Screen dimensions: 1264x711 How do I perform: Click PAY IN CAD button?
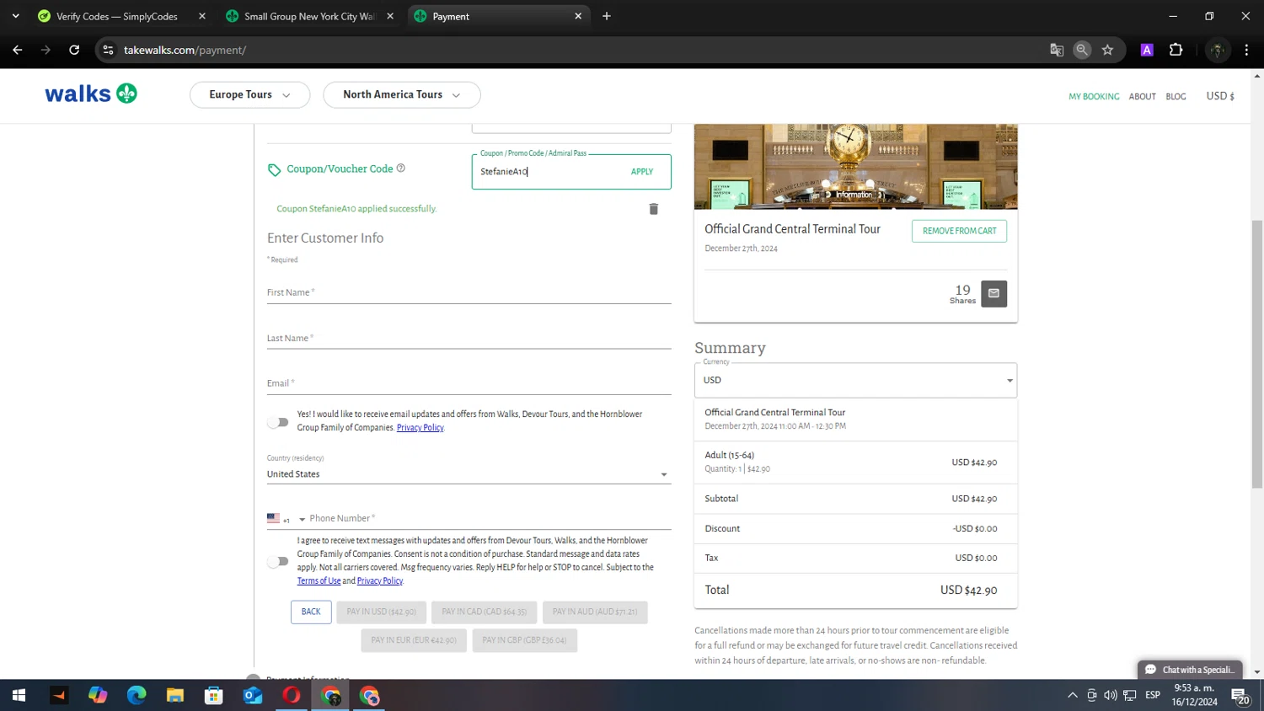click(x=484, y=612)
